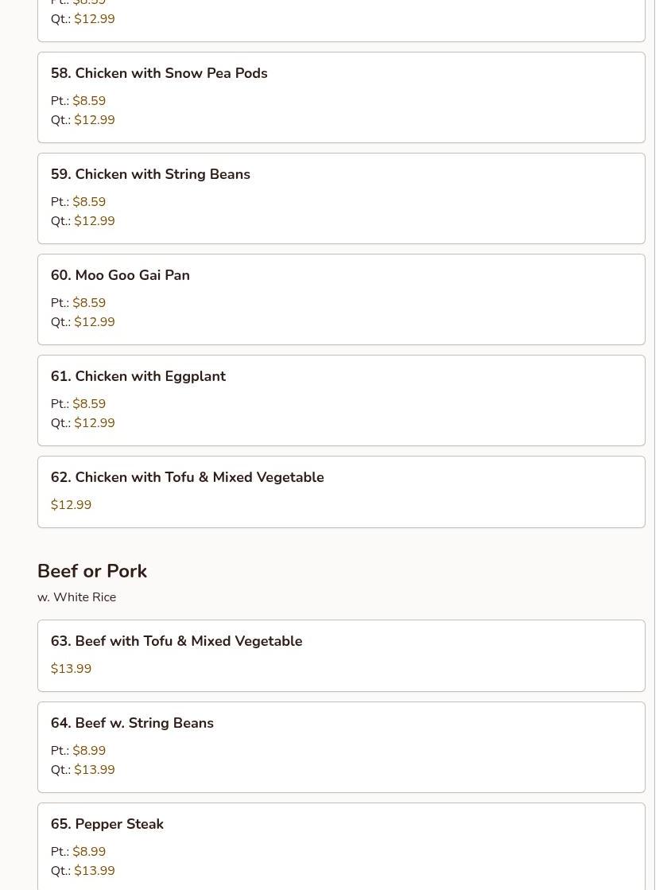Select Beef with Tofu & Mixed Vegetable

click(x=176, y=641)
